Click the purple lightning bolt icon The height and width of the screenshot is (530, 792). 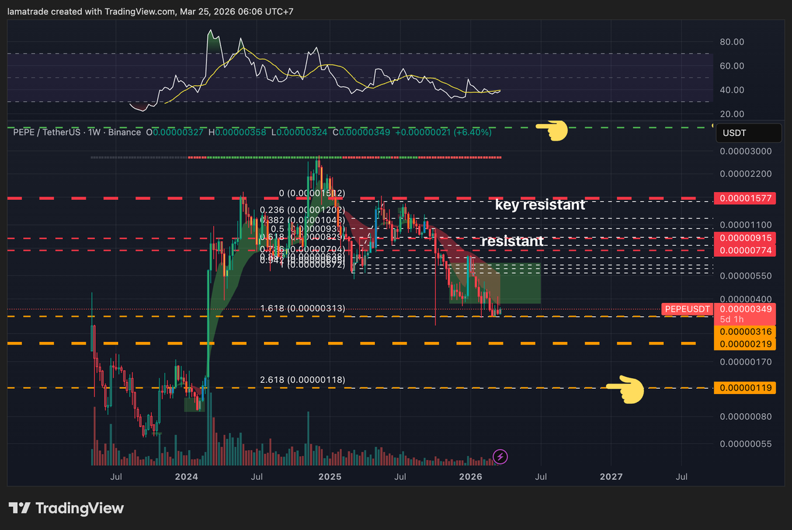point(500,456)
